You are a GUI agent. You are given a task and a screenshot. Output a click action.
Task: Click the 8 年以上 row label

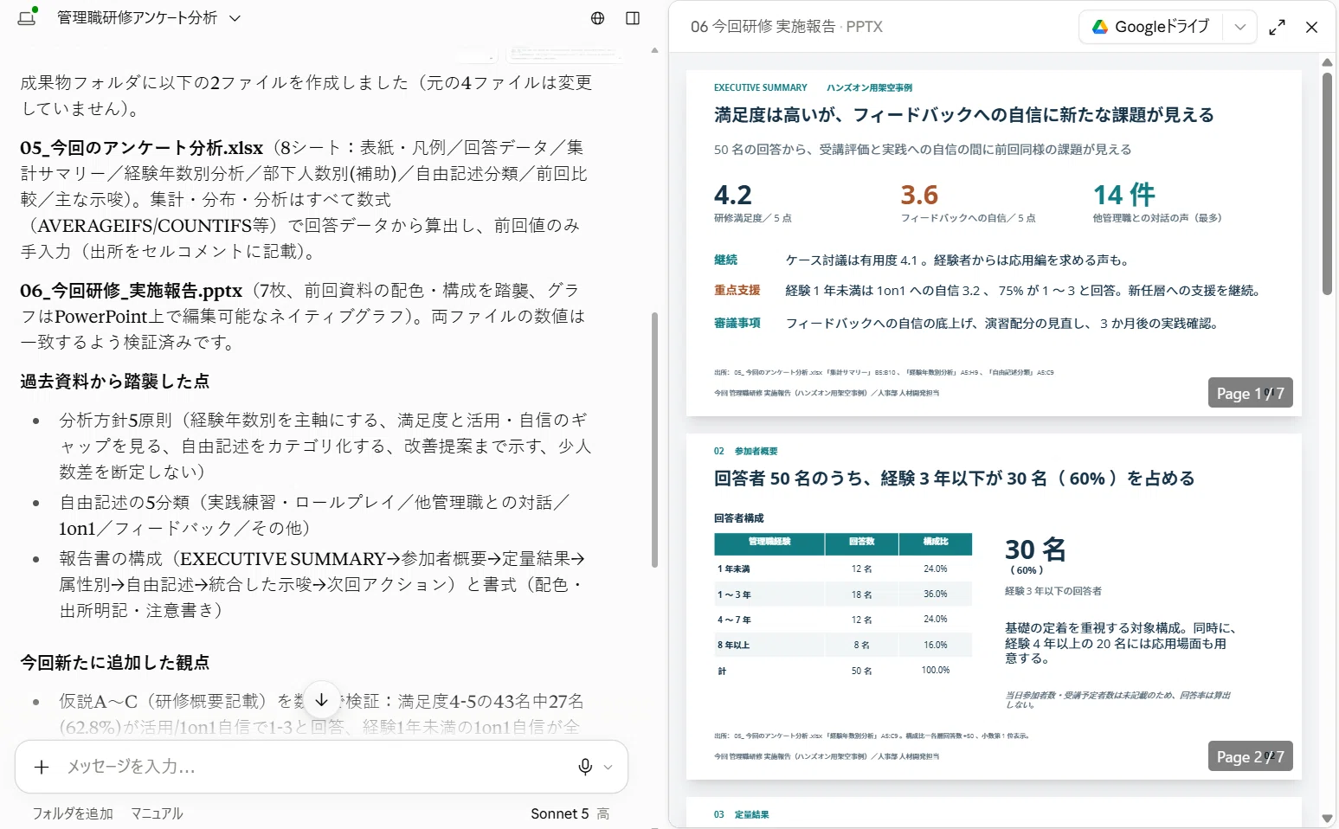[733, 646]
